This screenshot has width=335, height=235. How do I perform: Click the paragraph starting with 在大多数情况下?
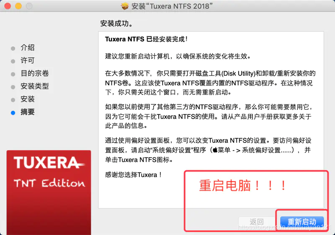click(210, 83)
